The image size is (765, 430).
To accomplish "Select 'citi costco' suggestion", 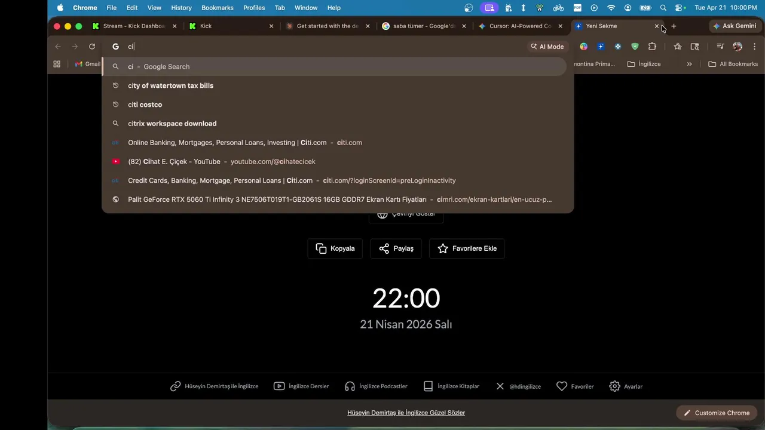I will click(333, 105).
